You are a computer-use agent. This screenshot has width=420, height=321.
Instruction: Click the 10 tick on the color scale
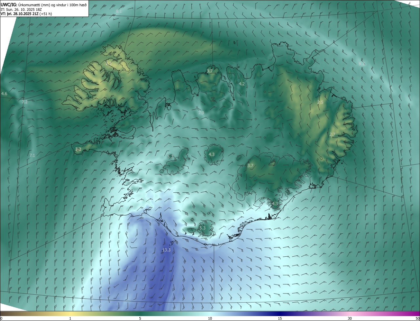coord(210,318)
